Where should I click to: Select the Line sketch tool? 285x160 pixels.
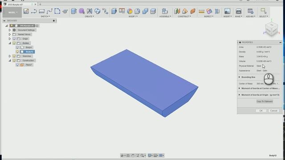pyautogui.click(x=34, y=11)
